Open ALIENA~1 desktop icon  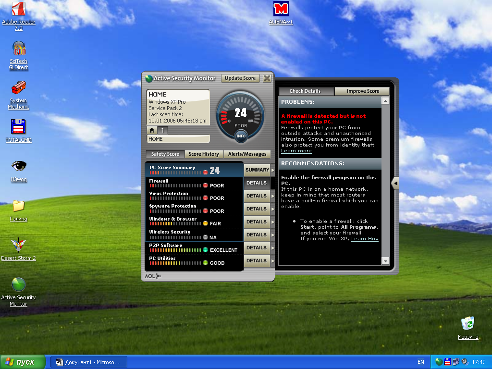[x=281, y=12]
